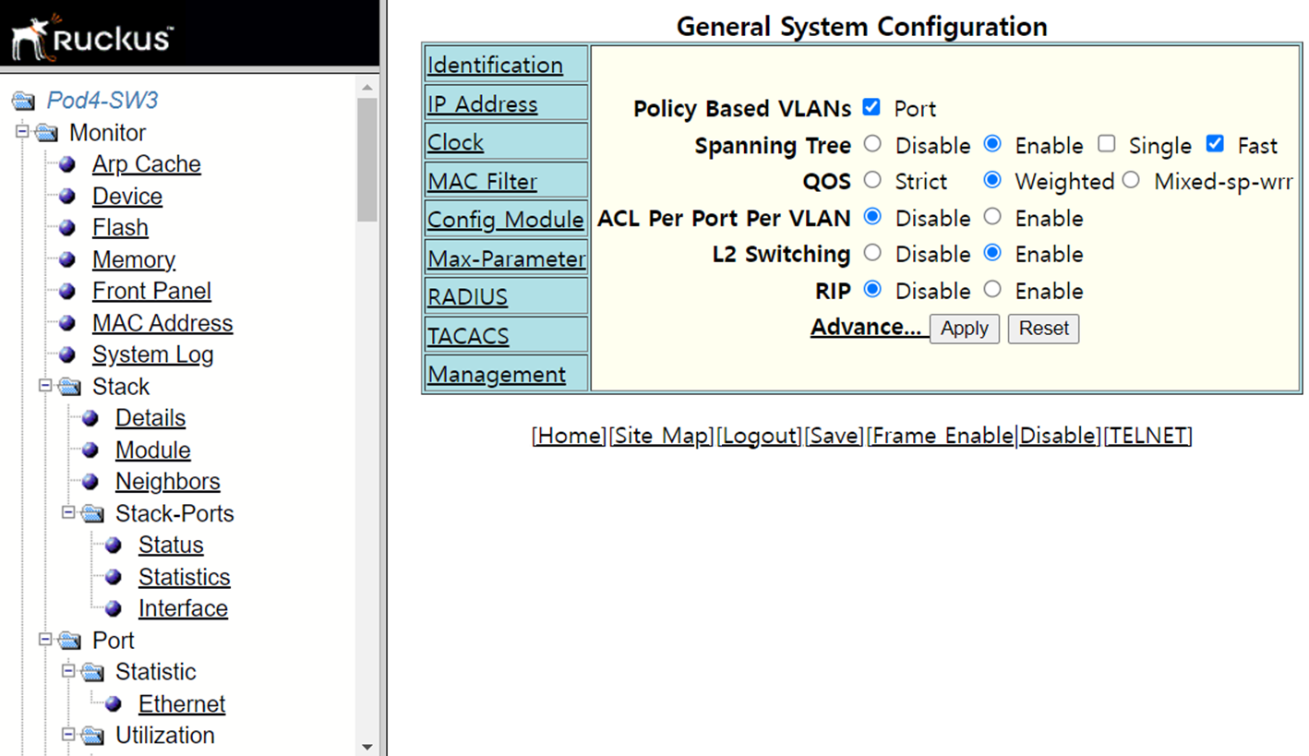The width and height of the screenshot is (1309, 756).
Task: Select RIP Enable radio button
Action: click(x=992, y=289)
